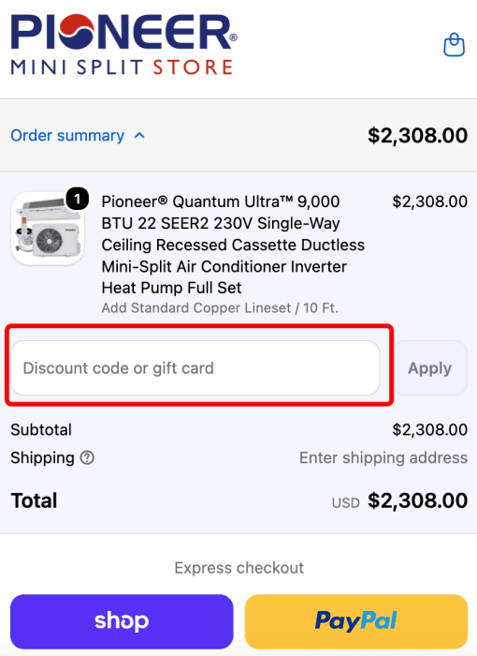Select the mini-split product thumbnail image
The height and width of the screenshot is (656, 477).
[x=47, y=228]
